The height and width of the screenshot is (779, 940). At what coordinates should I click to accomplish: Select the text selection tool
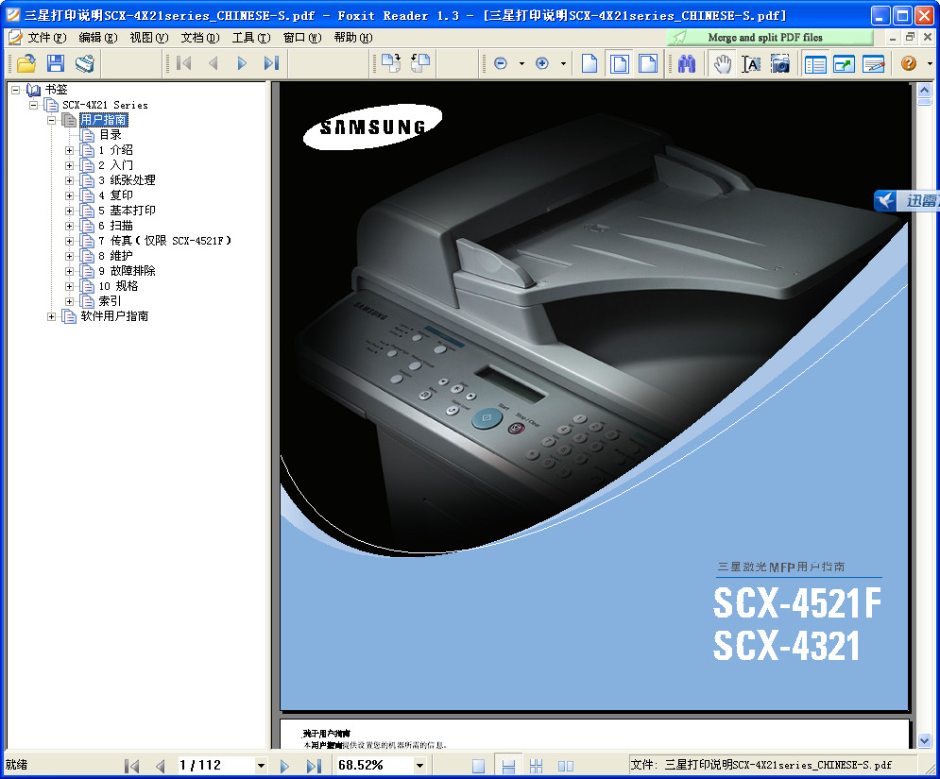(x=751, y=63)
